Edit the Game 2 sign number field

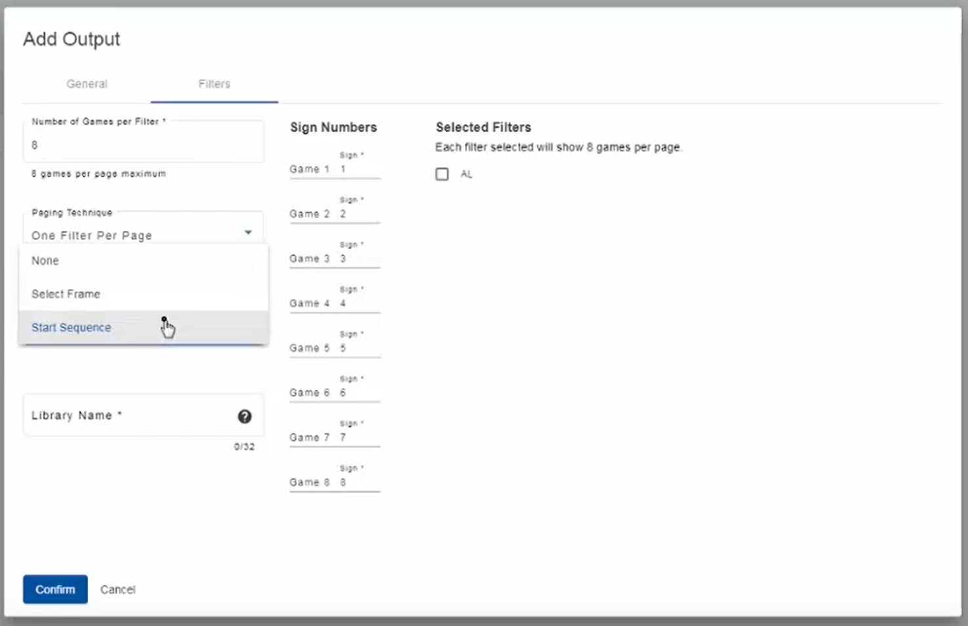coord(358,214)
